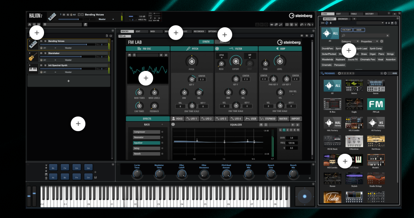Open the Properties dropdown in MediaBay
This screenshot has width=414, height=218.
(369, 42)
